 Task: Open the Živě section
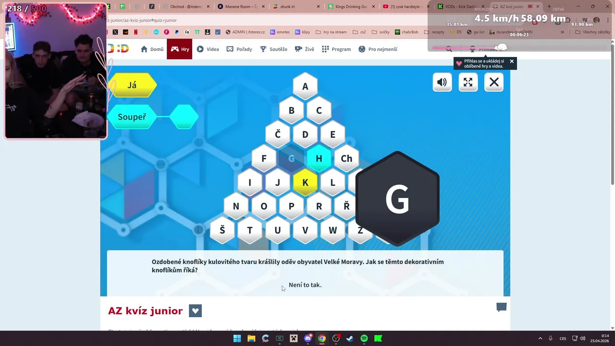(x=304, y=49)
